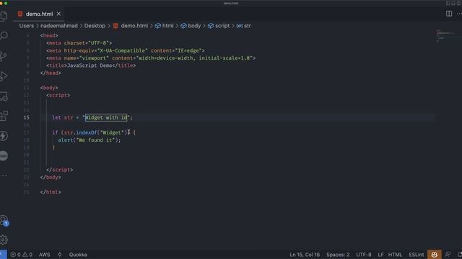Viewport: 462px width, 259px height.
Task: Click the Users breadcrumb segment
Action: pos(27,26)
